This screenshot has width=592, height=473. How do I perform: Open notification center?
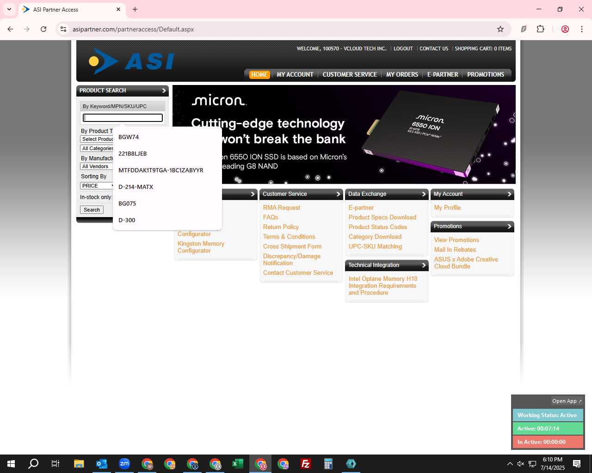(577, 464)
